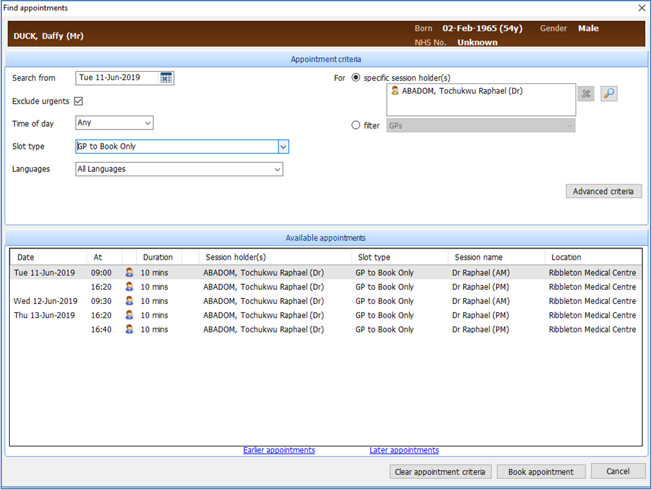Select the specific session holder(s) option

pos(356,78)
